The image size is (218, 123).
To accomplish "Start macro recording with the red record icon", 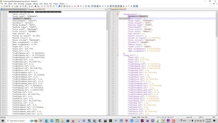I will click(78, 6).
